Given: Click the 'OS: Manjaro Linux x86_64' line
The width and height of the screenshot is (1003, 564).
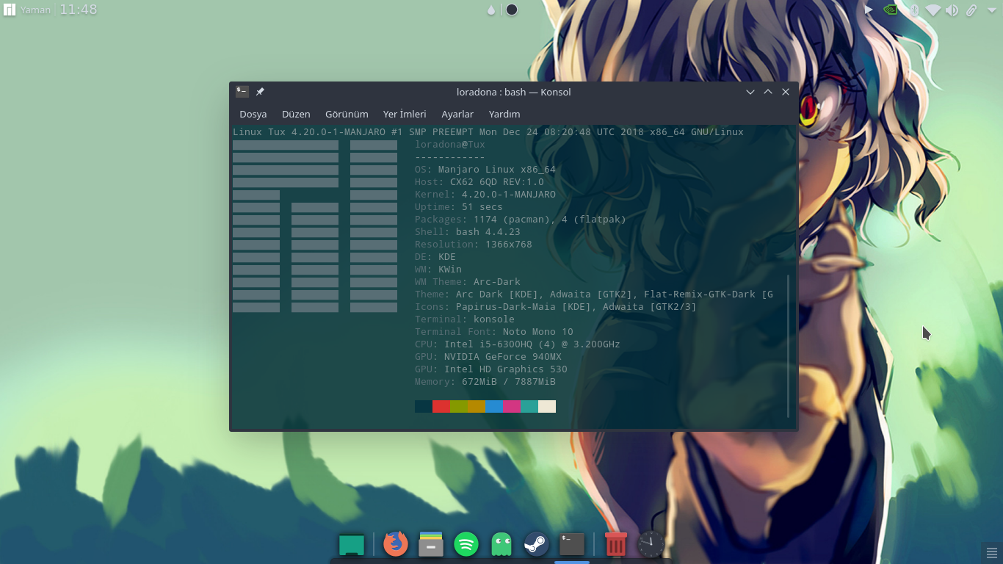Looking at the screenshot, I should 485,170.
